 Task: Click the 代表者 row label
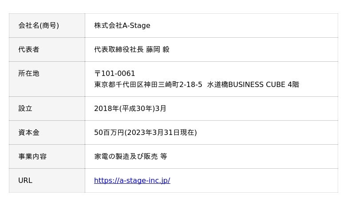[x=29, y=49]
